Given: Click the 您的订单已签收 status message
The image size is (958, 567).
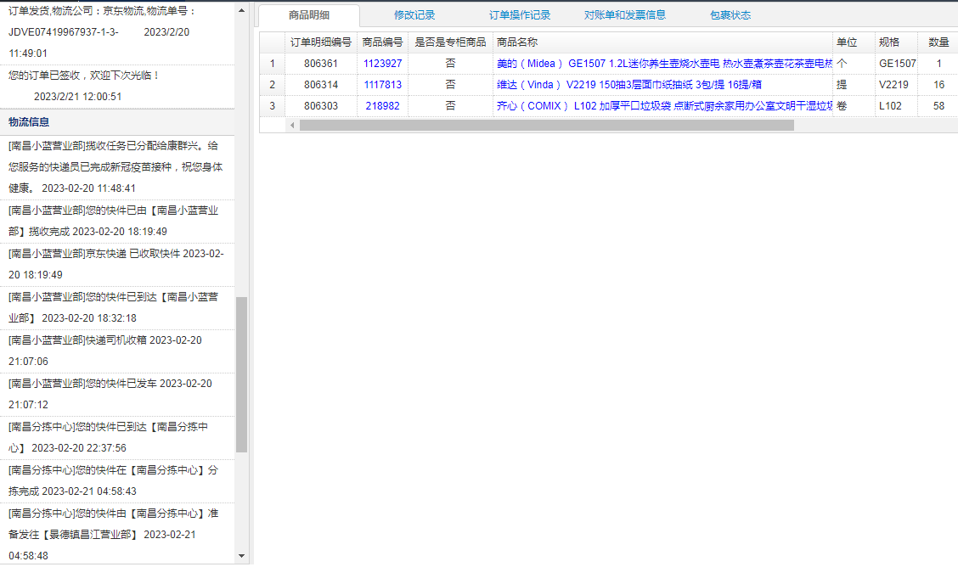Looking at the screenshot, I should tap(84, 75).
